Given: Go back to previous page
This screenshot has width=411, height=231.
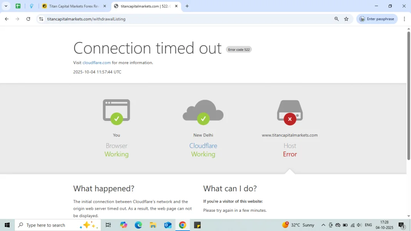Looking at the screenshot, I should (7, 19).
